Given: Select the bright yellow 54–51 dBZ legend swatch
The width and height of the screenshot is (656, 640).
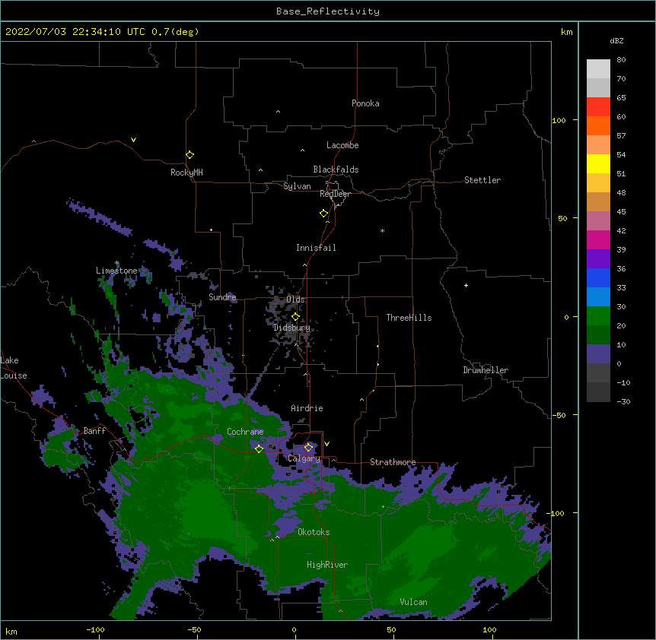Looking at the screenshot, I should 598,163.
